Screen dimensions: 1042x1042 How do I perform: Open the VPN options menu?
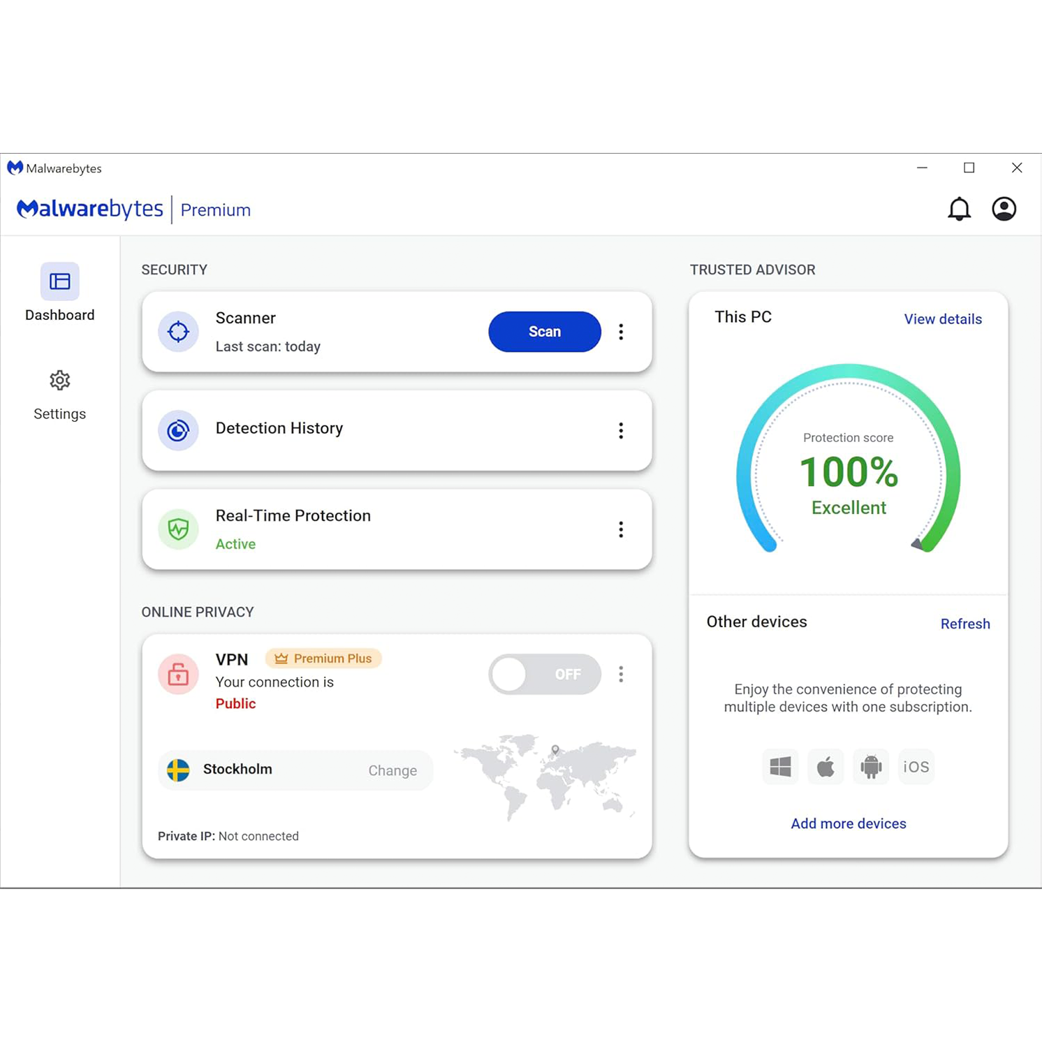point(621,674)
